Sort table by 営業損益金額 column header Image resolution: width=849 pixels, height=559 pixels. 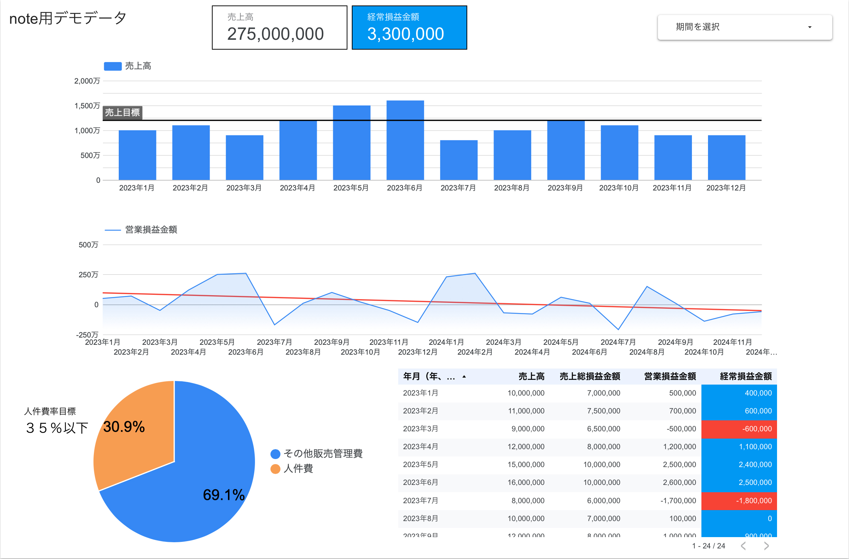coord(670,377)
